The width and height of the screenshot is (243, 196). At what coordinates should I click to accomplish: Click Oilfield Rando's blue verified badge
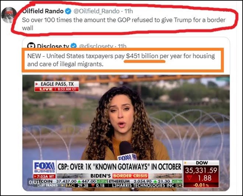pyautogui.click(x=68, y=11)
